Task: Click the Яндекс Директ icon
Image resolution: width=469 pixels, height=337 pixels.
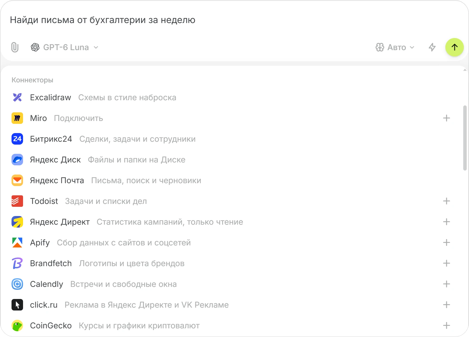Action: point(17,222)
